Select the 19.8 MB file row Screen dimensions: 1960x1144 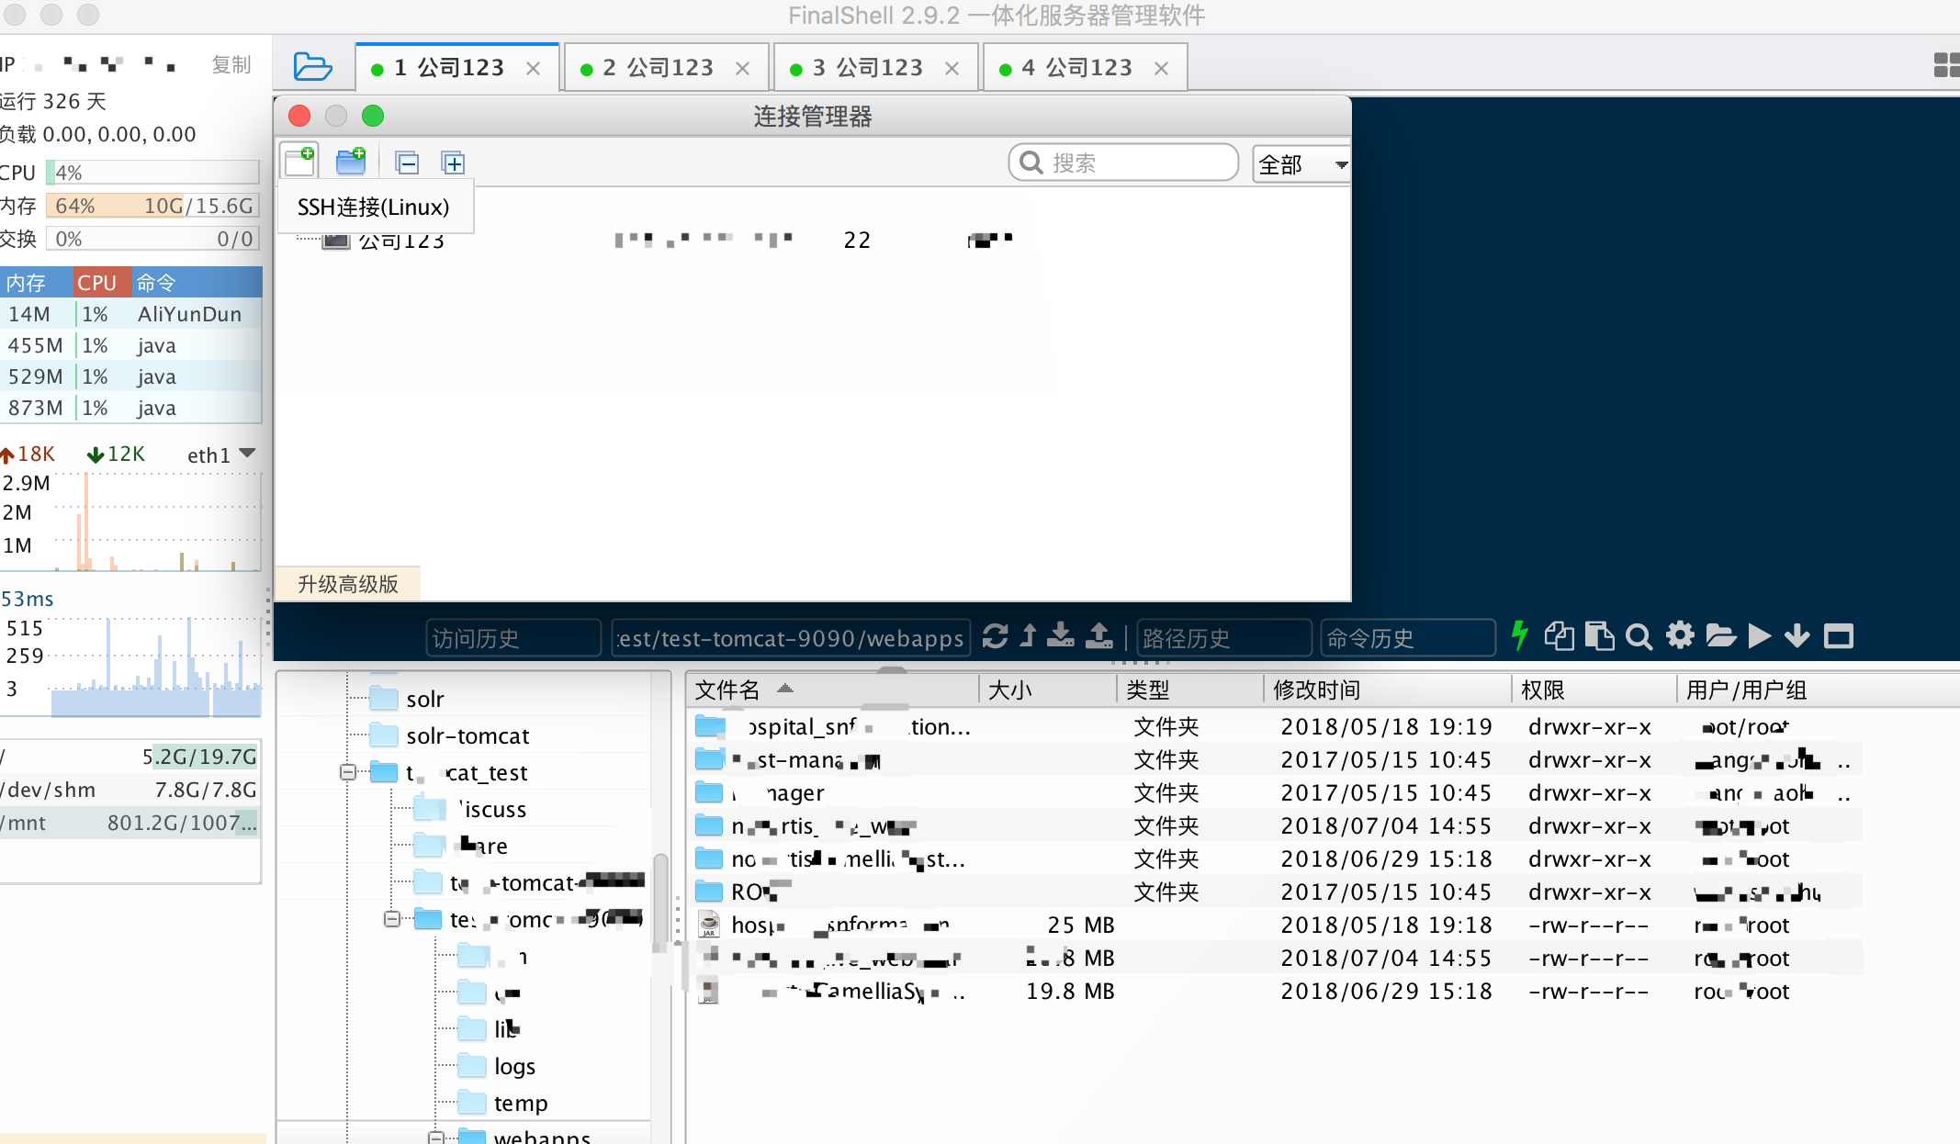coord(1275,991)
